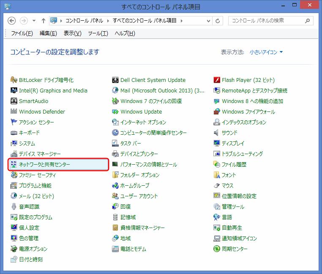
Task: Open the デバイス マネージャー link
Action: [40, 154]
